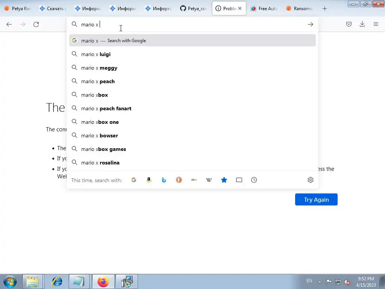
Task: Open the EN language indicator
Action: [309, 281]
